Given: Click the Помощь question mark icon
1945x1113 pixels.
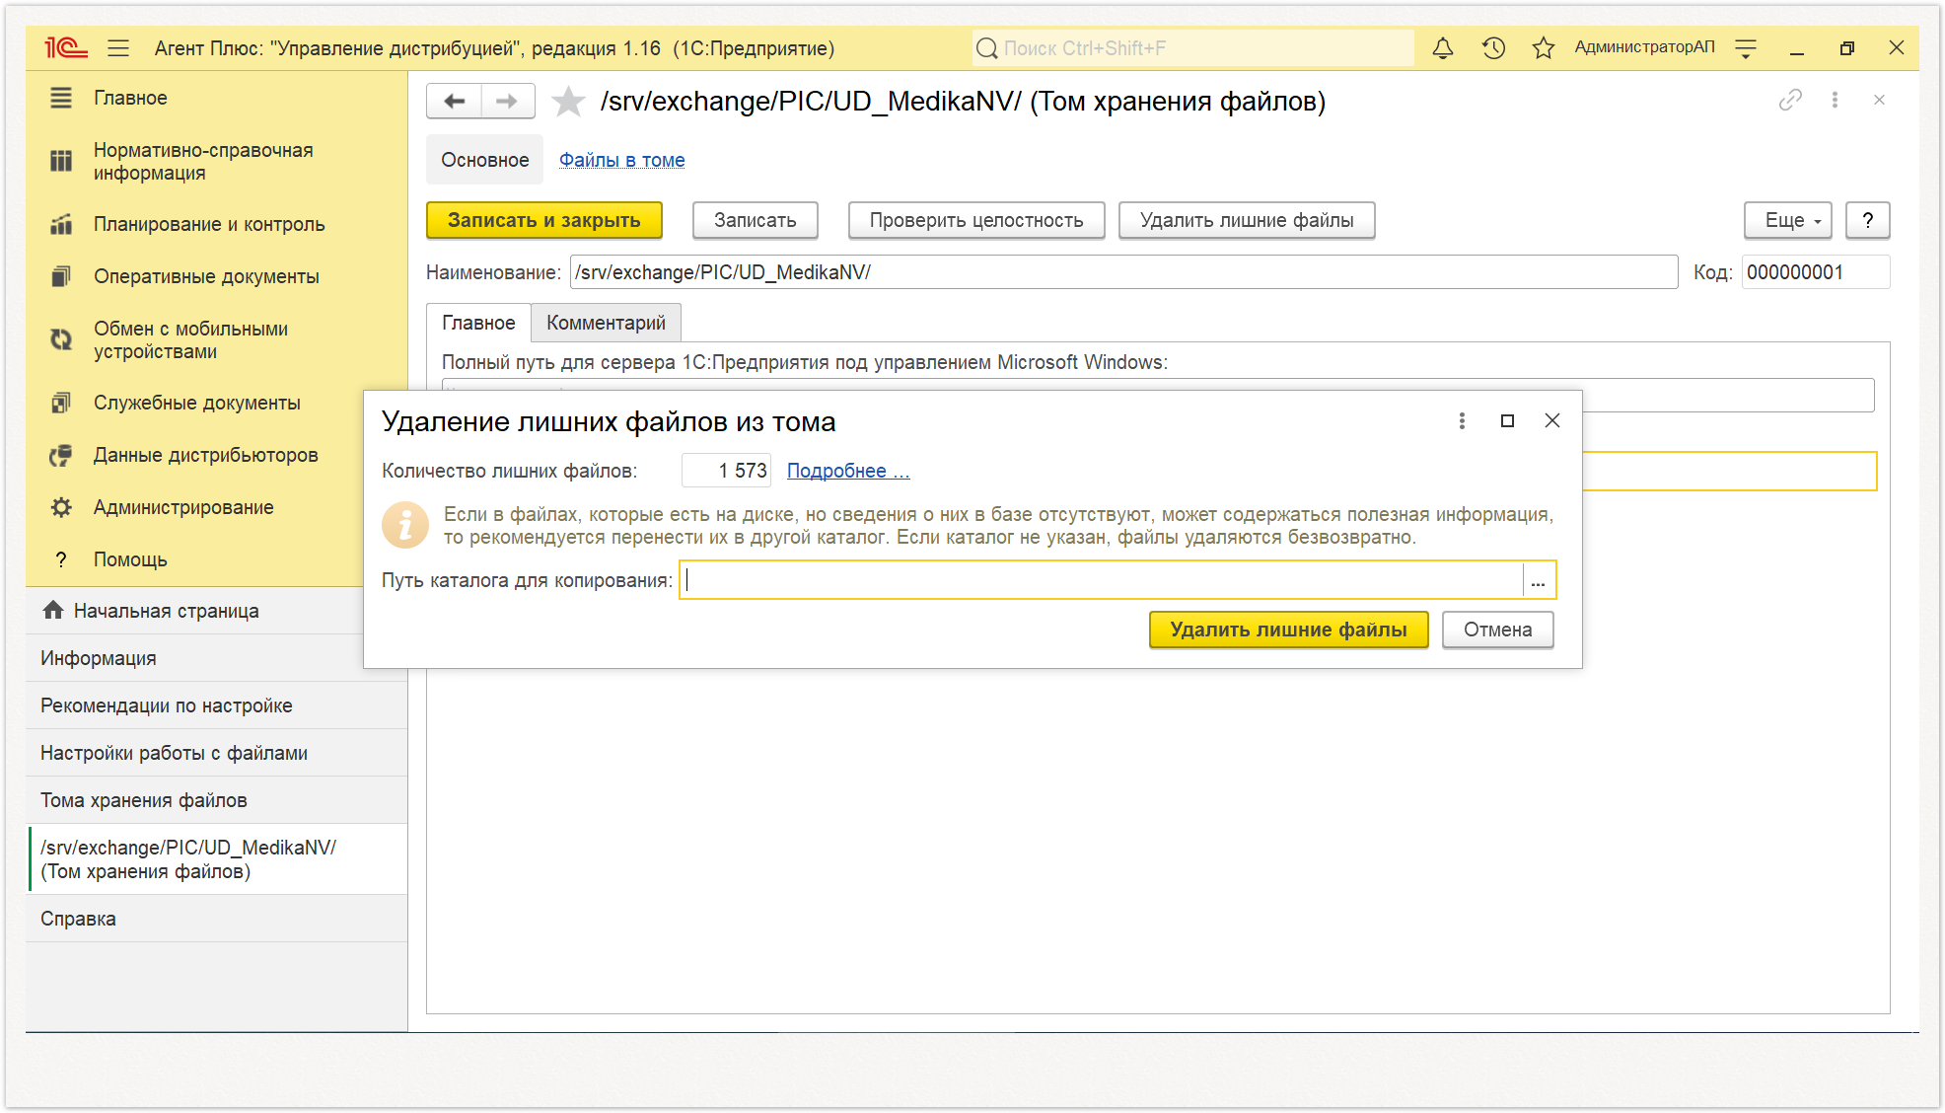Looking at the screenshot, I should tap(61, 559).
